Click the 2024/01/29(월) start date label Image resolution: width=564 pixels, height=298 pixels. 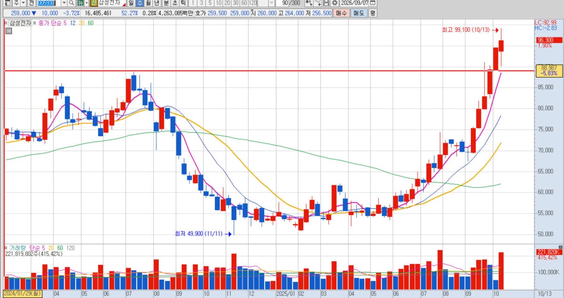pos(22,294)
